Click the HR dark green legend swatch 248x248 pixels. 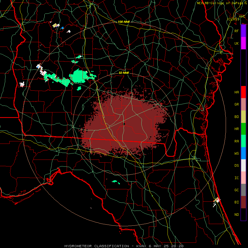(243, 129)
